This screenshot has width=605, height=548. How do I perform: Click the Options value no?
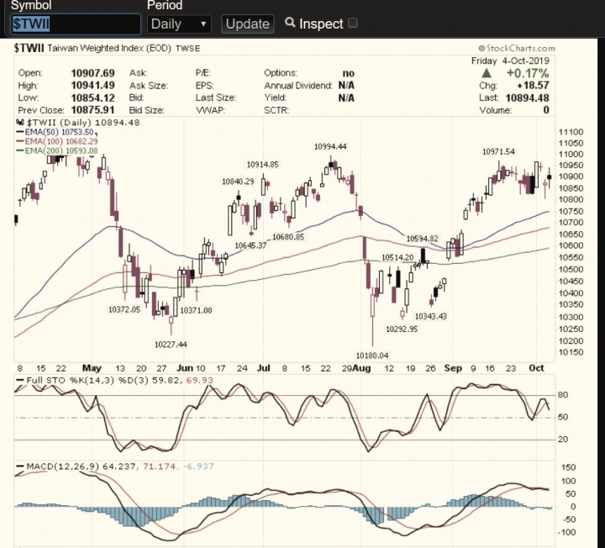[349, 73]
